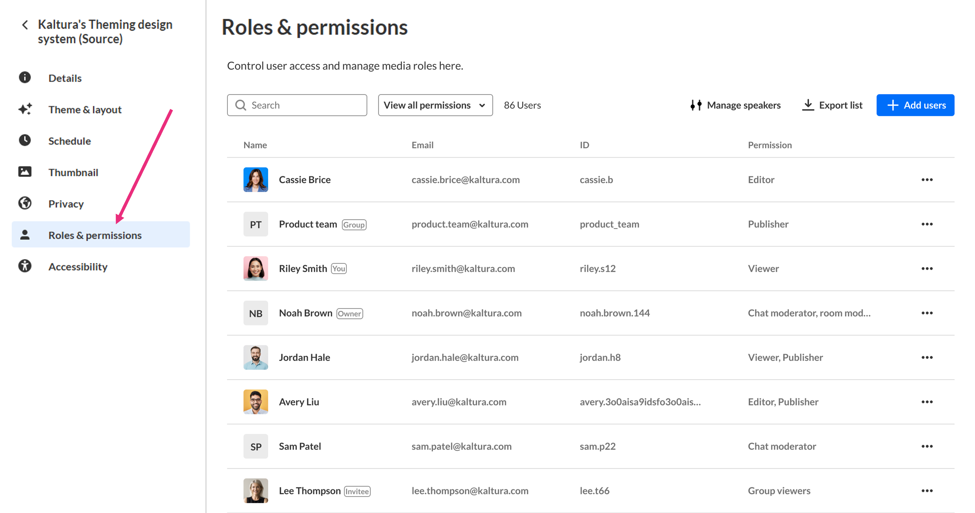Click the Product team PT avatar
Screen dimensions: 975x513
tap(255, 224)
